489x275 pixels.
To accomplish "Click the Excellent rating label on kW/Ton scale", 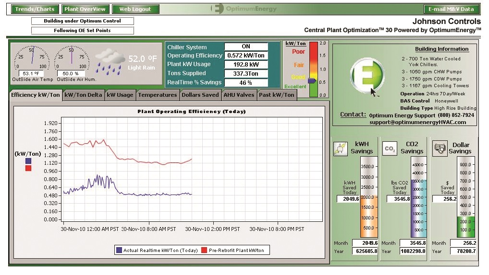I will pos(295,87).
